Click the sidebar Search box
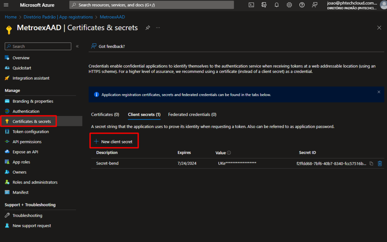This screenshot has height=242, width=387. click(38, 46)
